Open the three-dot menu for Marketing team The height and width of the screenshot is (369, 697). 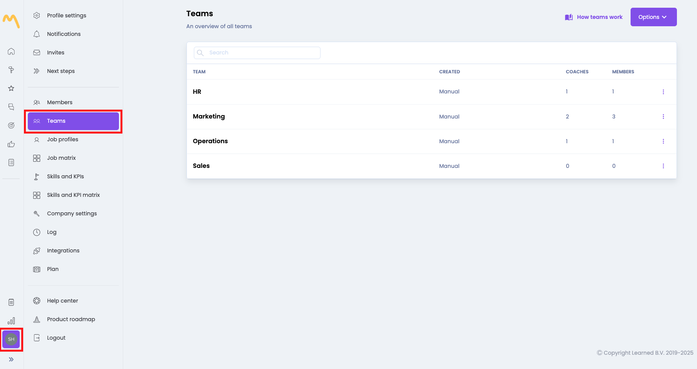(663, 117)
